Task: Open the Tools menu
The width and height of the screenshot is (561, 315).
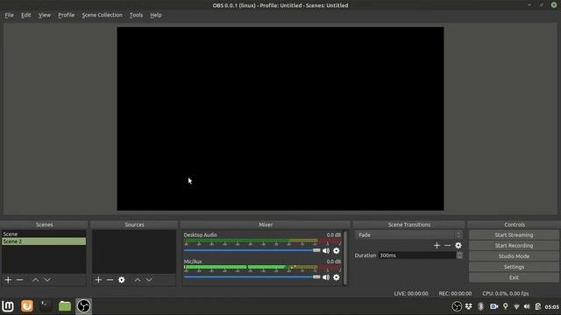Action: [136, 15]
